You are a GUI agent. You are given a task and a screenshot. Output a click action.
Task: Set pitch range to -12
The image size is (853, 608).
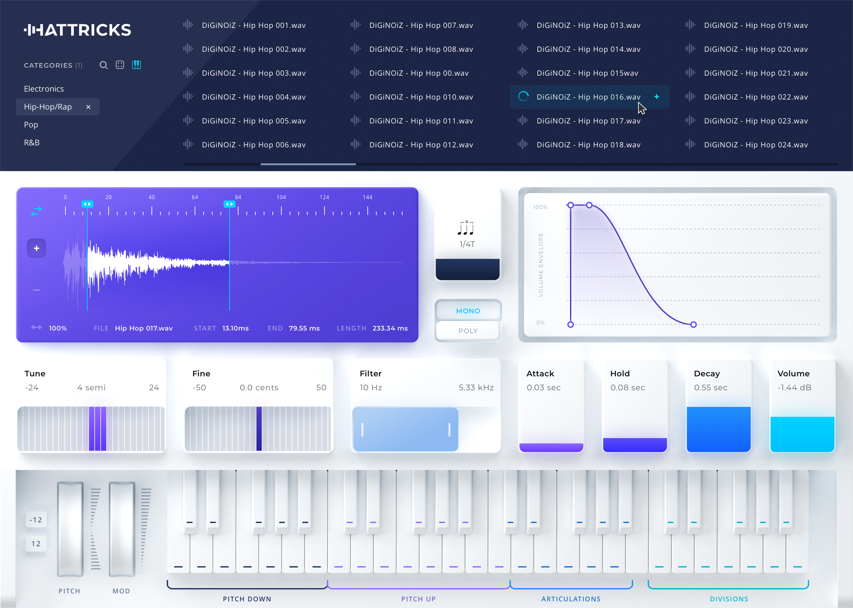click(x=36, y=520)
